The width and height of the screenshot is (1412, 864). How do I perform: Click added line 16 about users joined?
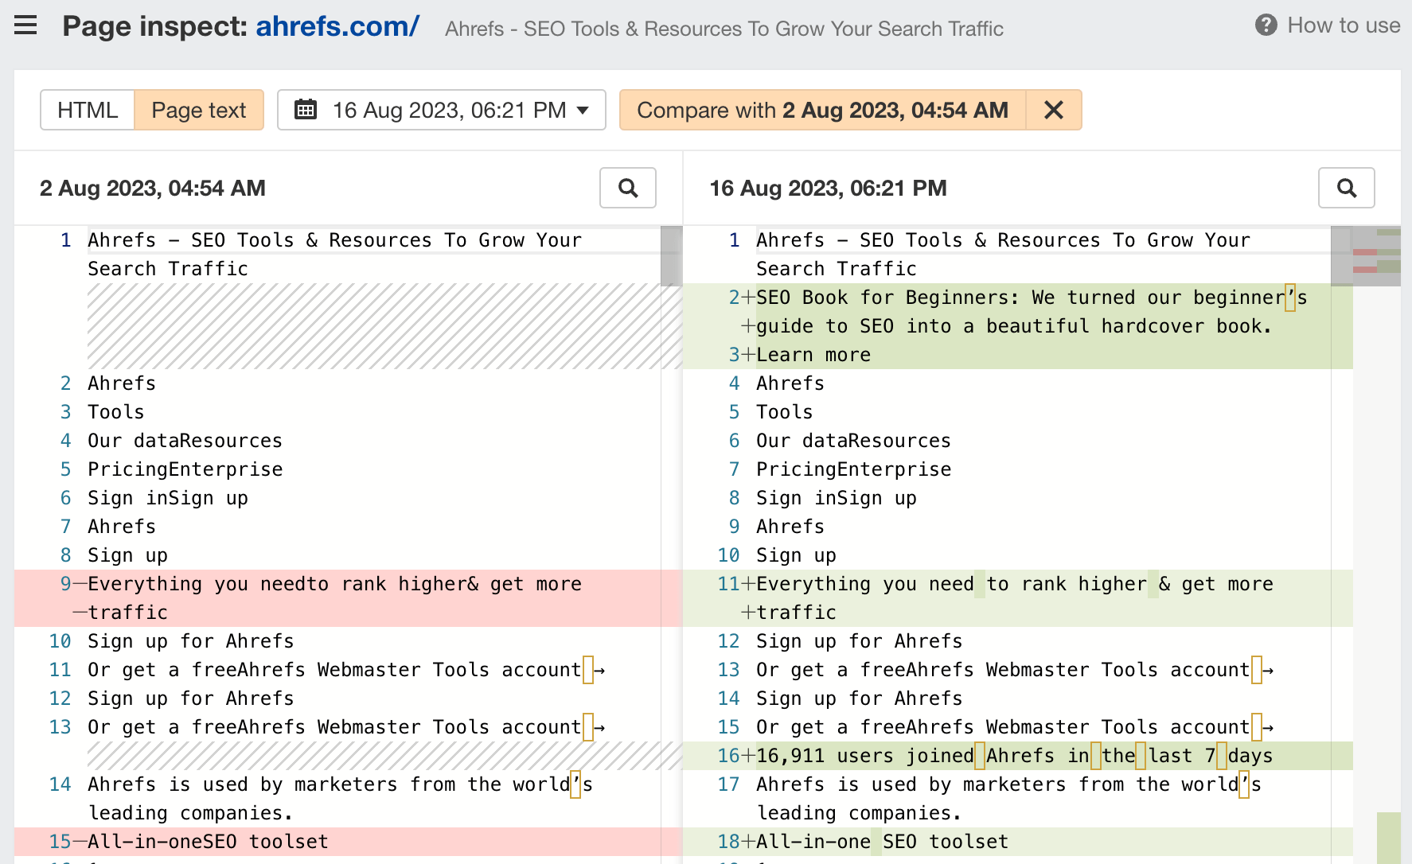coord(1013,756)
